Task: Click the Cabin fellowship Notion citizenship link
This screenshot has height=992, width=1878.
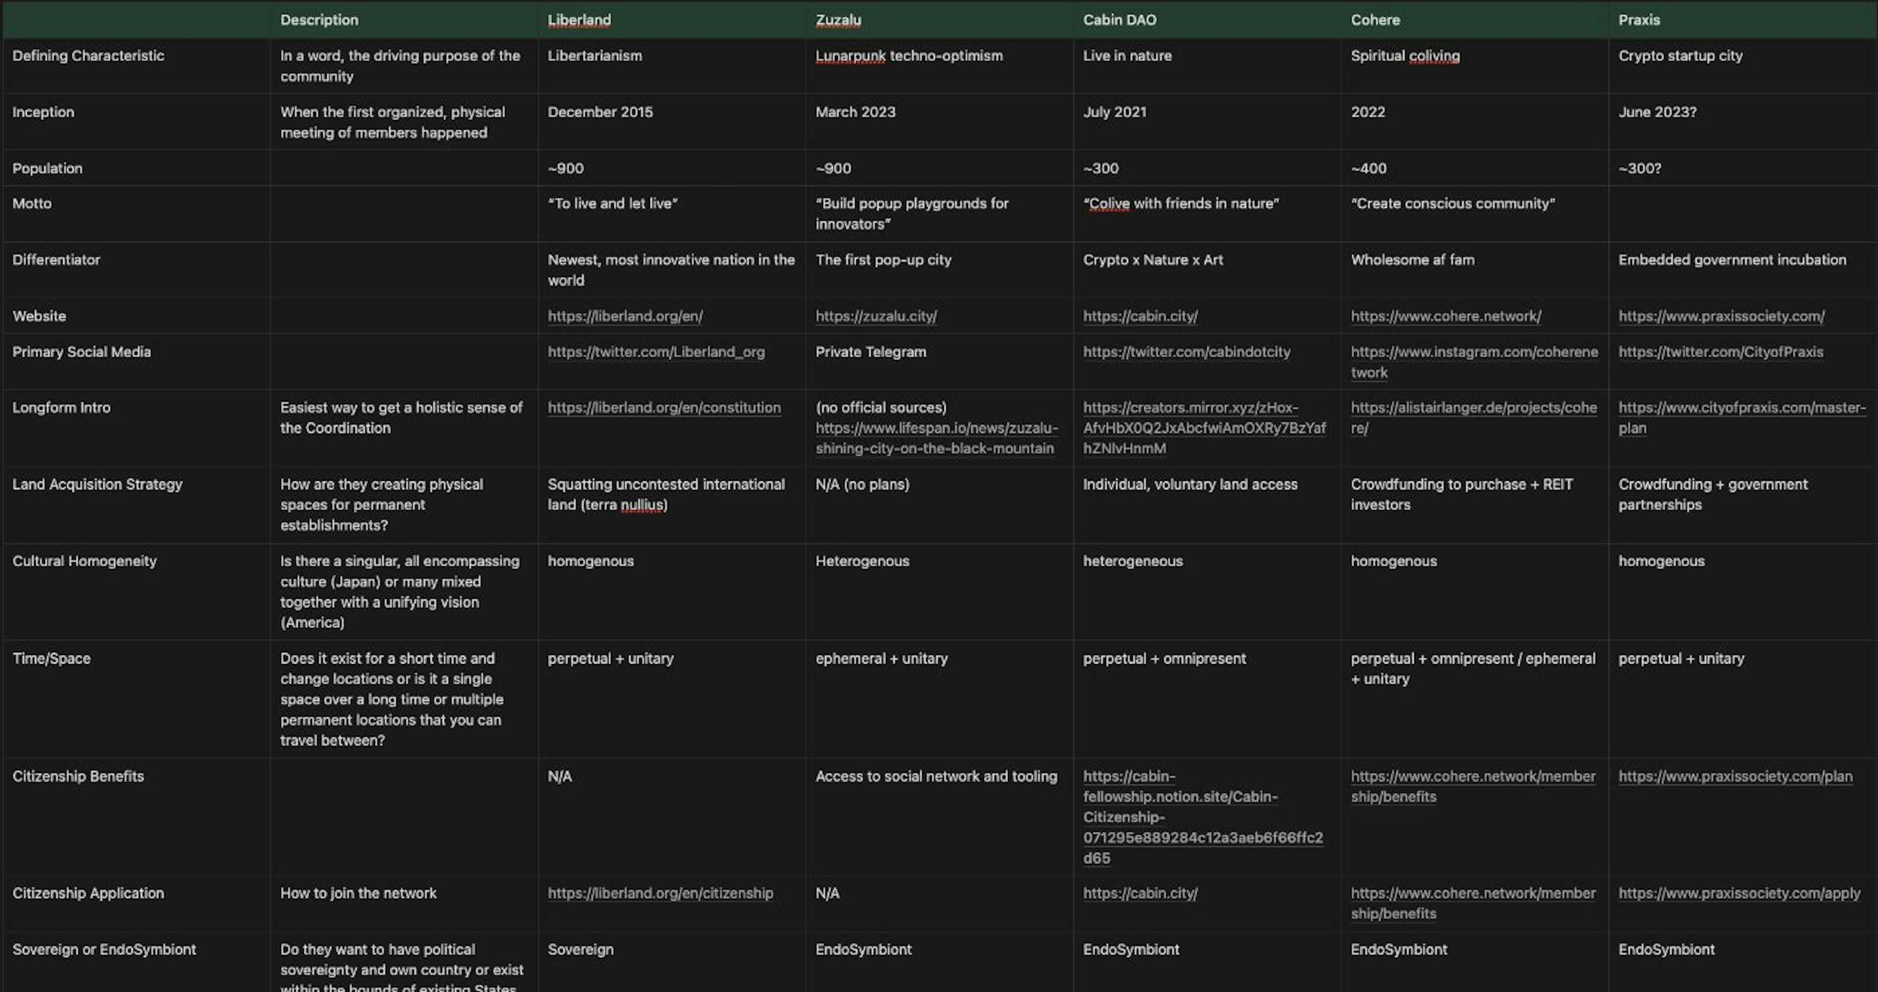Action: [x=1202, y=817]
